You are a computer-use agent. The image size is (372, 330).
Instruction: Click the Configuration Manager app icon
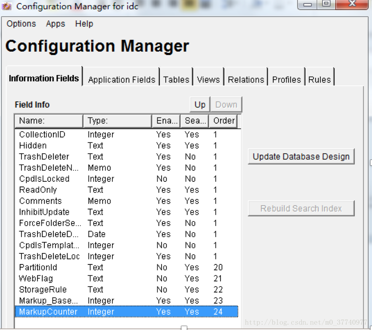click(x=8, y=6)
